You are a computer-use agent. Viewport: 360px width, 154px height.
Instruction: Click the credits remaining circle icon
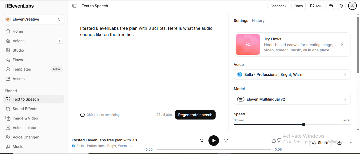point(82,115)
